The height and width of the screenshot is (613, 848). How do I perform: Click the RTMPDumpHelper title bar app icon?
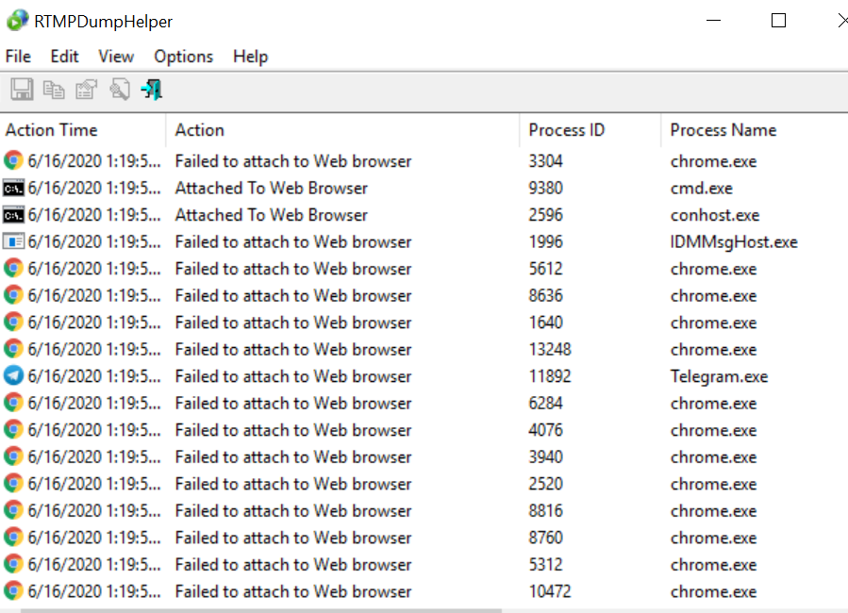point(17,21)
